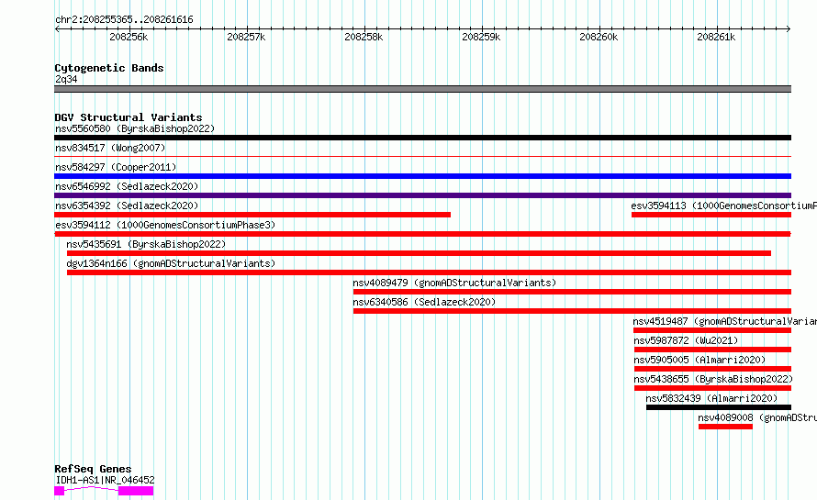Select the black nsv5560580 variant bar
Viewport: 817px width, 500px height.
(422, 138)
